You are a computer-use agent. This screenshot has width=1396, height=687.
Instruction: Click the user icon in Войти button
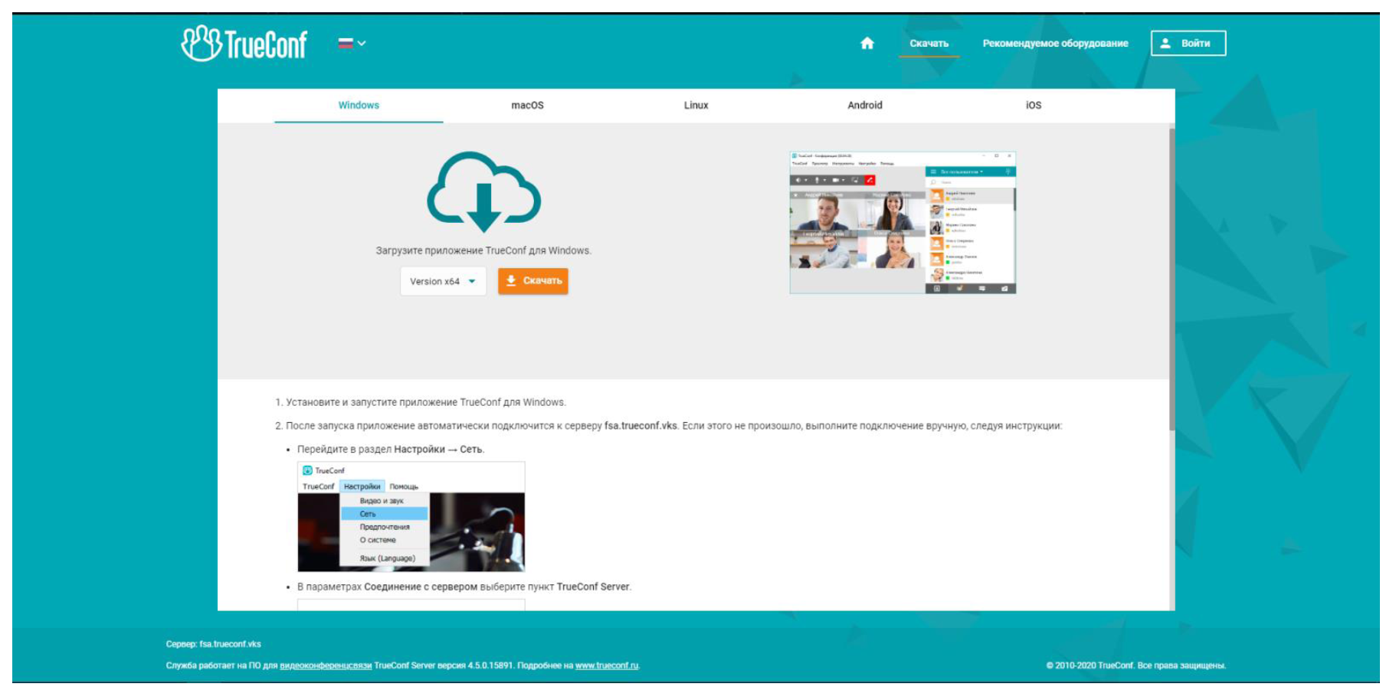pyautogui.click(x=1165, y=44)
